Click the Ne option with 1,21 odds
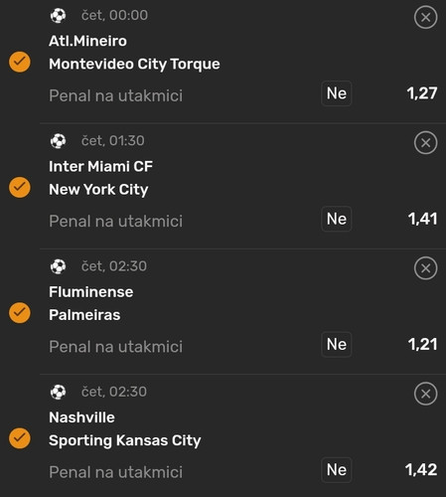Viewport: 446px width, 497px height. pos(336,345)
